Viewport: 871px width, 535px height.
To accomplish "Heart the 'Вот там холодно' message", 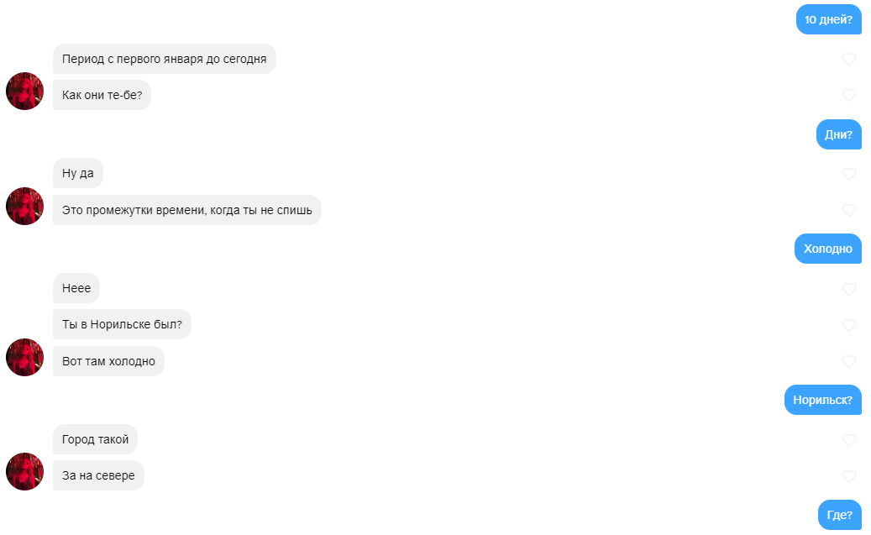I will point(849,361).
